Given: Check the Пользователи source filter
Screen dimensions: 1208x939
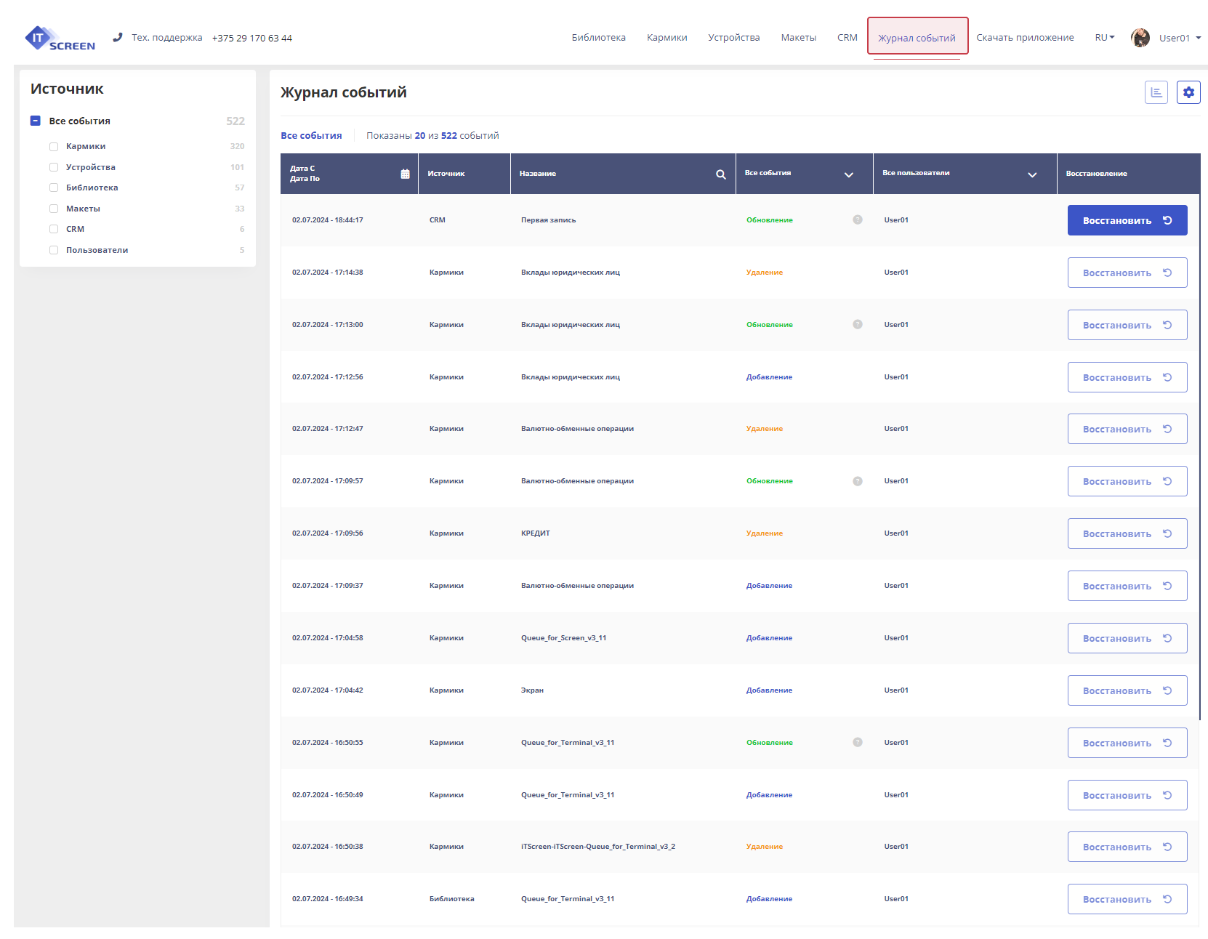Looking at the screenshot, I should (x=54, y=250).
